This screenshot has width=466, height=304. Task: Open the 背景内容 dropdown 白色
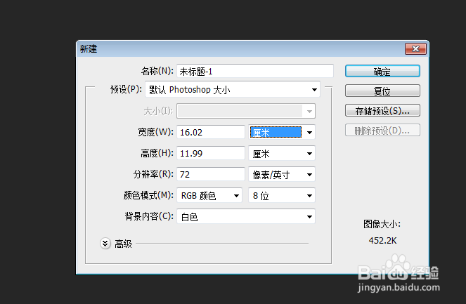(246, 217)
